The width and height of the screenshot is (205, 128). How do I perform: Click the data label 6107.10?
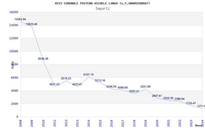point(88,75)
